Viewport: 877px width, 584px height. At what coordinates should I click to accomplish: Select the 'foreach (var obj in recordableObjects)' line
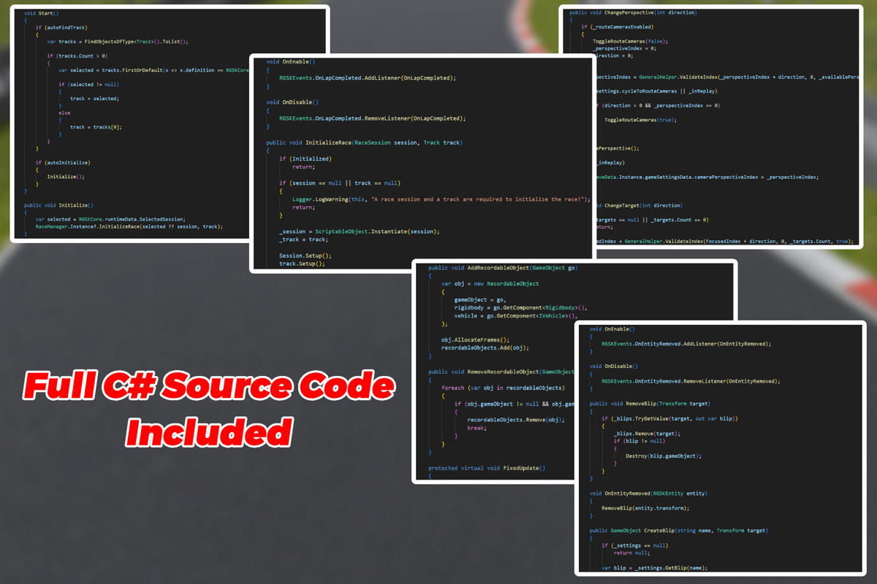(x=503, y=387)
